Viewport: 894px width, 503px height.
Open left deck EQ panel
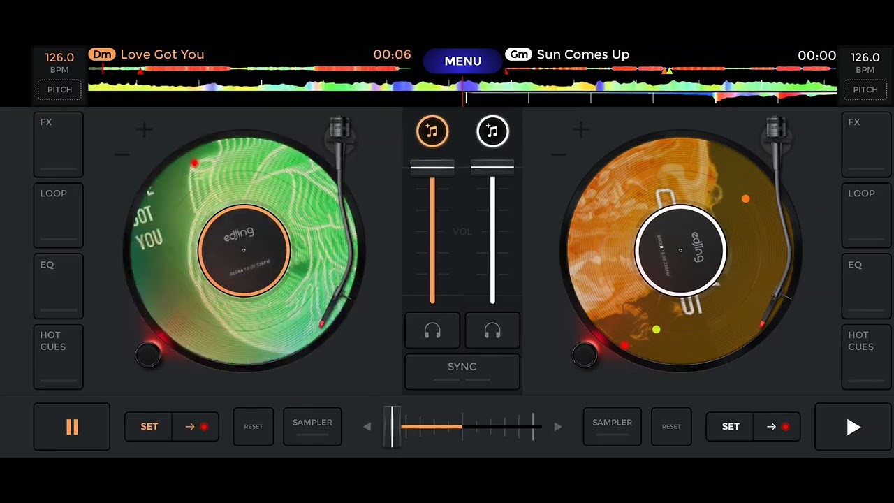pyautogui.click(x=59, y=286)
